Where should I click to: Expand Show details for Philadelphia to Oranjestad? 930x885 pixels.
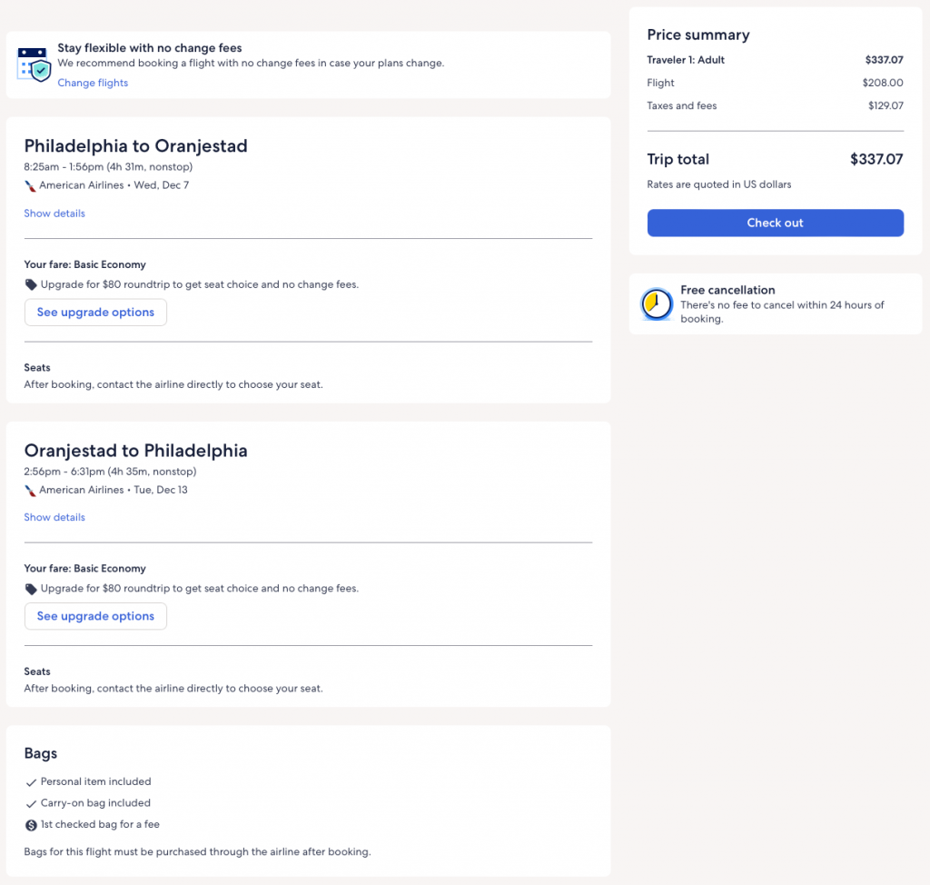(54, 214)
